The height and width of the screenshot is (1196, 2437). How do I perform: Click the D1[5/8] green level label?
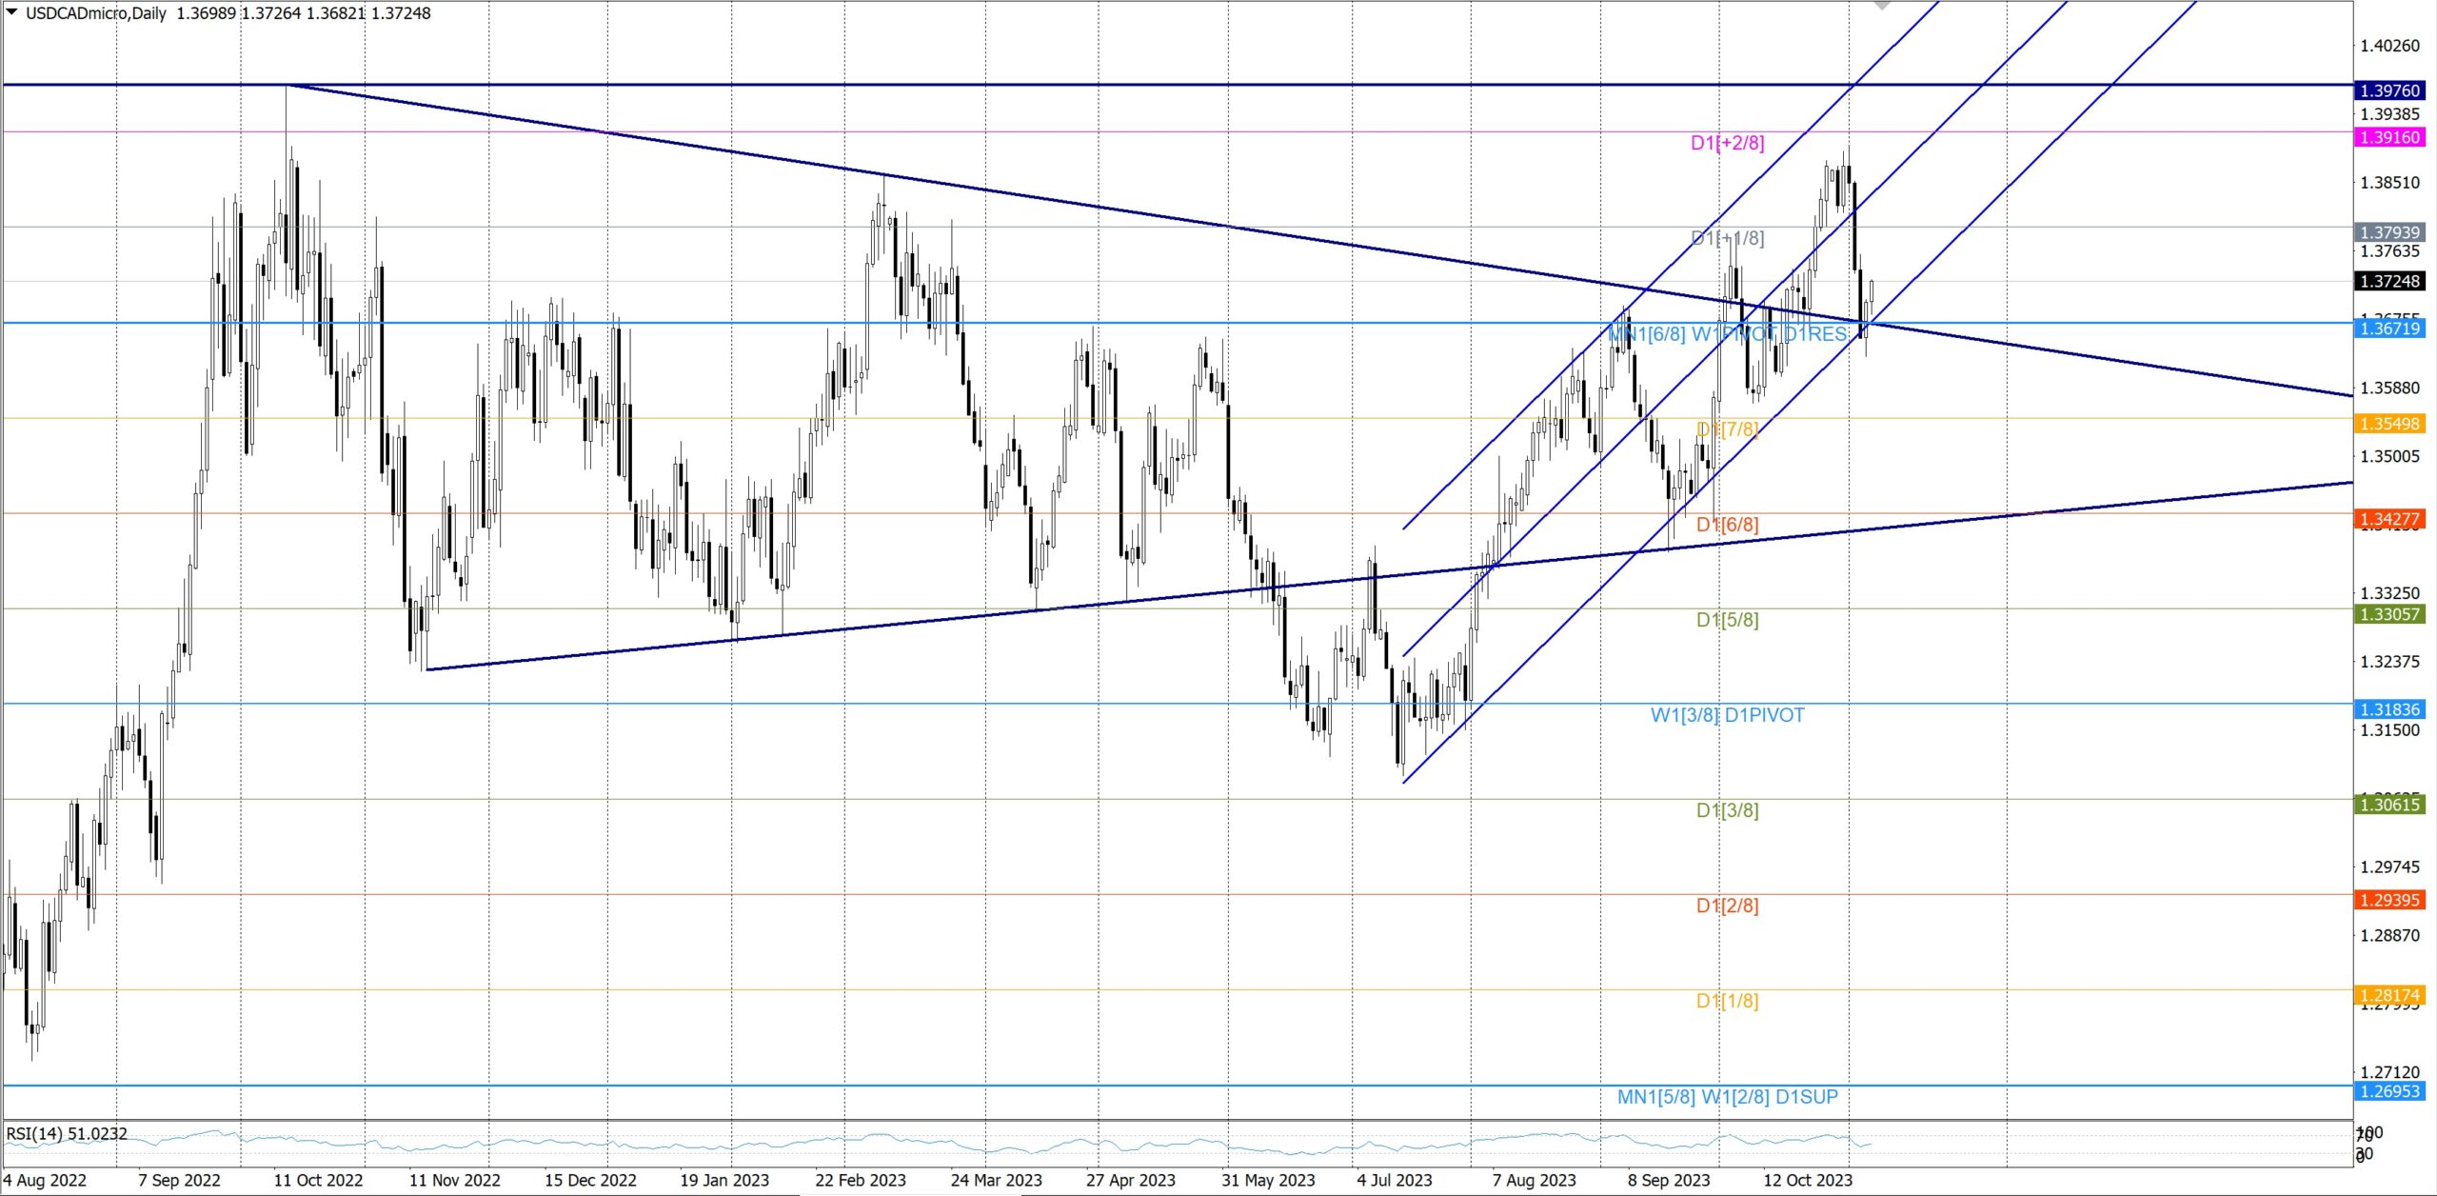point(1727,620)
